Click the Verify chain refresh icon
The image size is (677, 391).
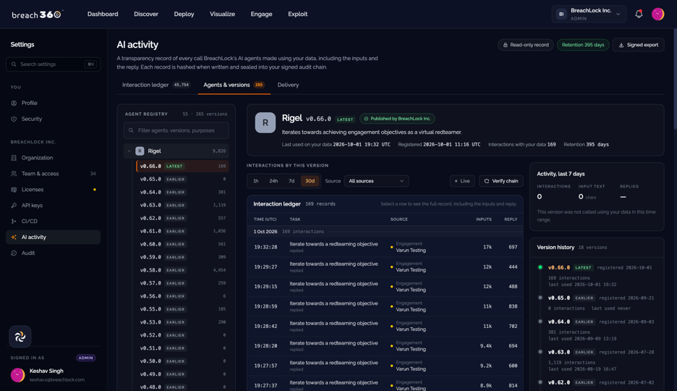pos(487,181)
